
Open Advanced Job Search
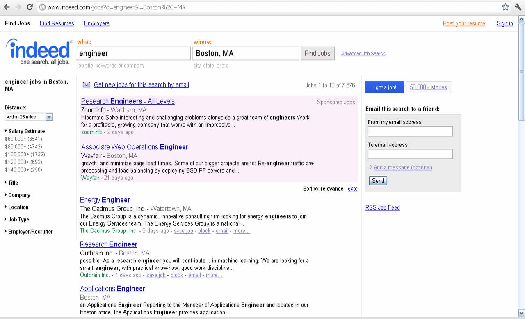[363, 54]
